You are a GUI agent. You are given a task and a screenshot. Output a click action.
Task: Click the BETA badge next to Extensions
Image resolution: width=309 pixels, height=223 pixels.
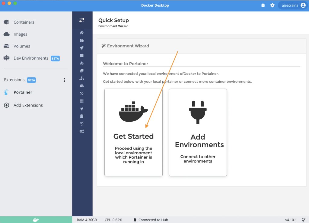(x=31, y=80)
